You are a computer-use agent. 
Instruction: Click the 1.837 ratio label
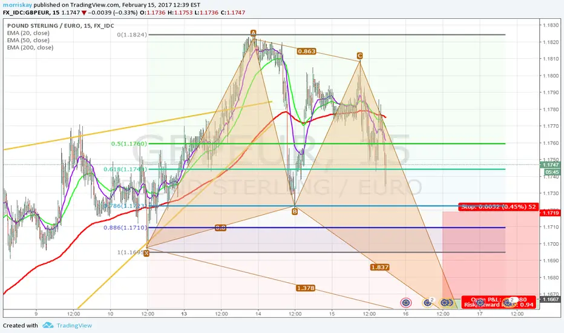click(380, 267)
